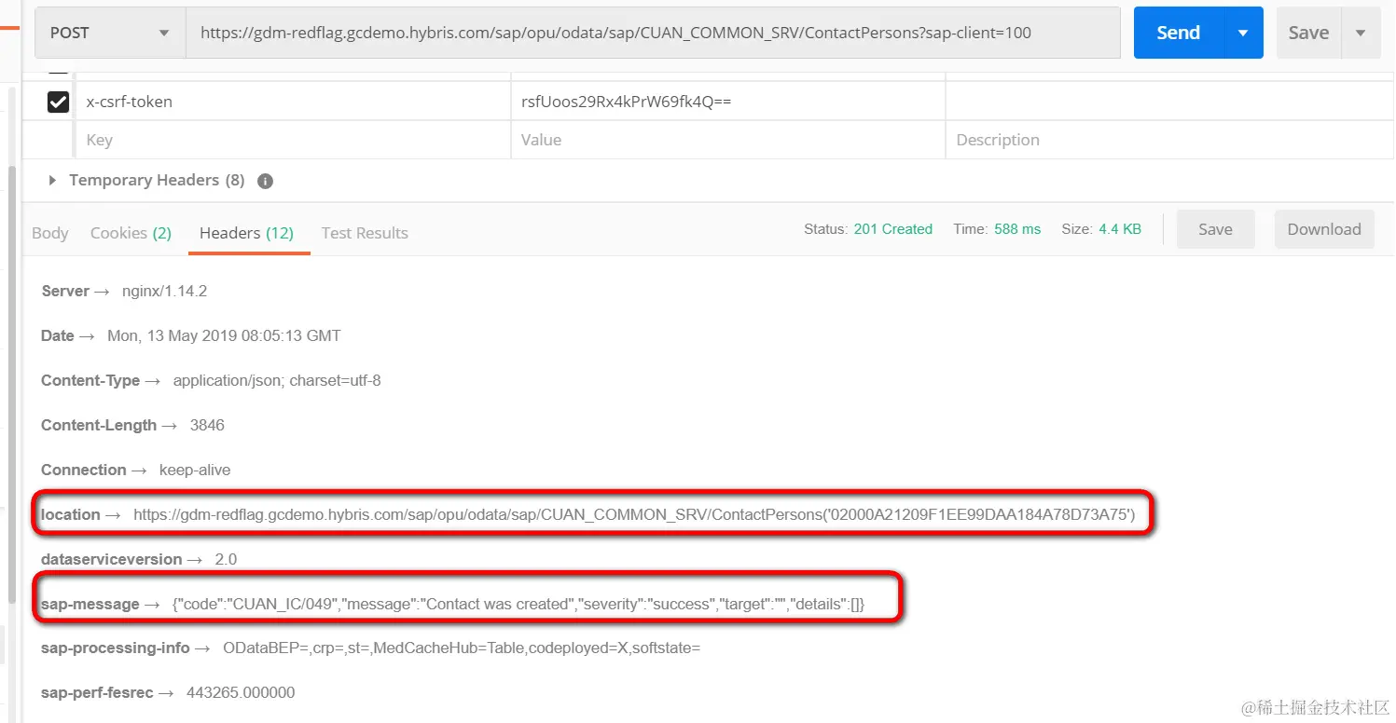Click the rsfUoos29Rx4kPrW69fk4Q== value cell

coord(727,102)
